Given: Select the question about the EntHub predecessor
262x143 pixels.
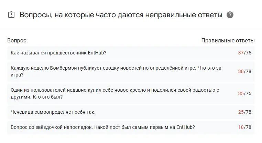Looking at the screenshot, I should coord(59,53).
